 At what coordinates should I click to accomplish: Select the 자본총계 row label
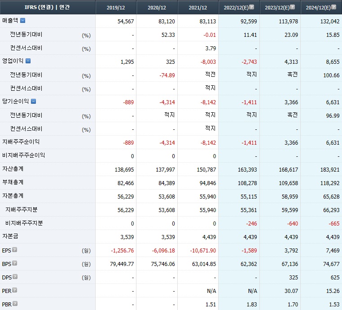13,196
